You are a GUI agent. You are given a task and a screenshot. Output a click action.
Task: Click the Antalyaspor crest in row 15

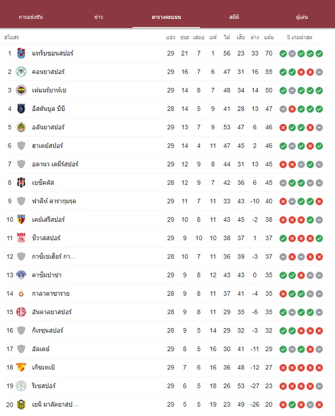point(21,312)
